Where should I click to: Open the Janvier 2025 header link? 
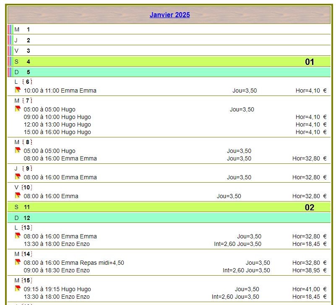(x=169, y=15)
